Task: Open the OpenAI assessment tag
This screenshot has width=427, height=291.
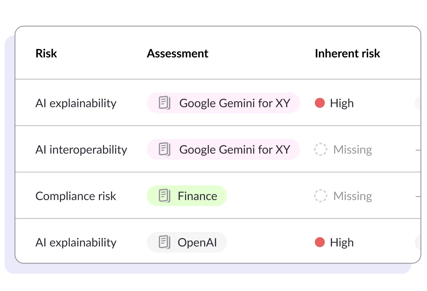Action: 187,242
